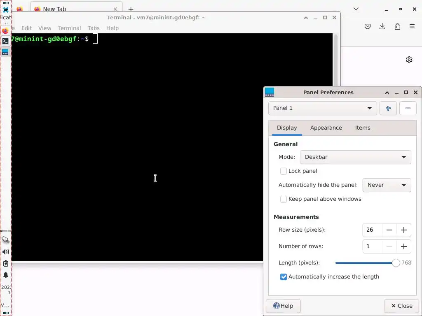Open the Terminal Edit menu

click(x=26, y=28)
